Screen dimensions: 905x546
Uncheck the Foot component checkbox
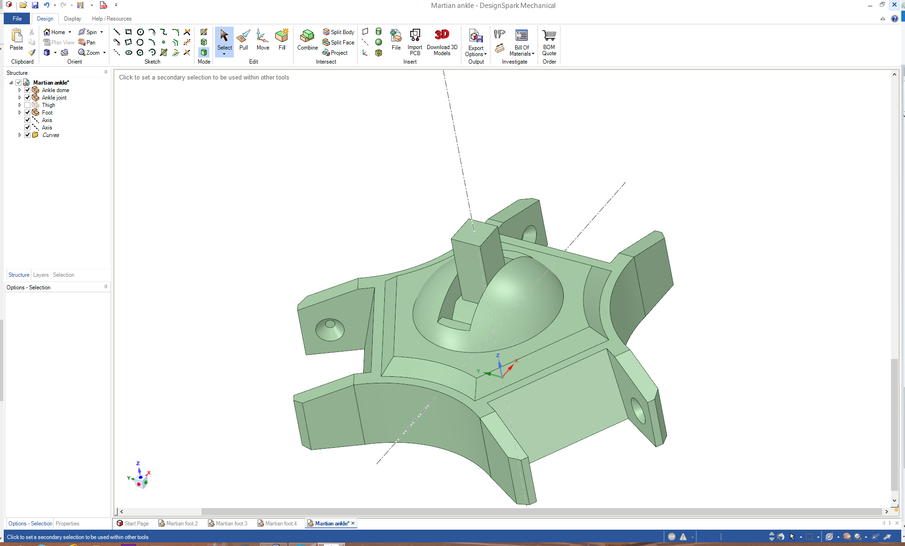pos(28,113)
